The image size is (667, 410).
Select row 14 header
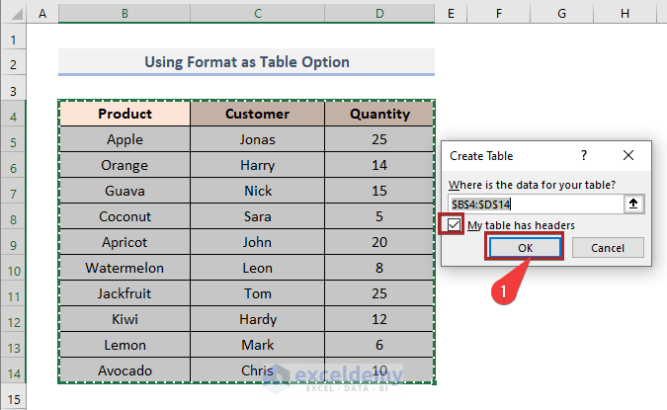(x=15, y=370)
